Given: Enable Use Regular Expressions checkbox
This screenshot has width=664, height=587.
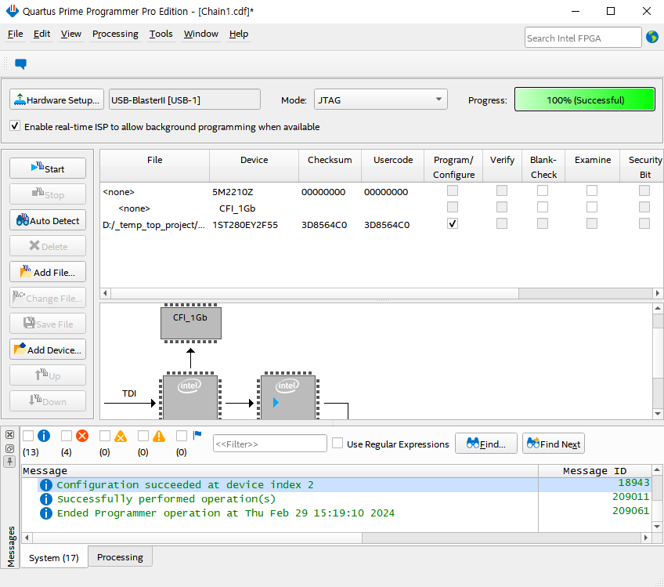Looking at the screenshot, I should [x=337, y=444].
